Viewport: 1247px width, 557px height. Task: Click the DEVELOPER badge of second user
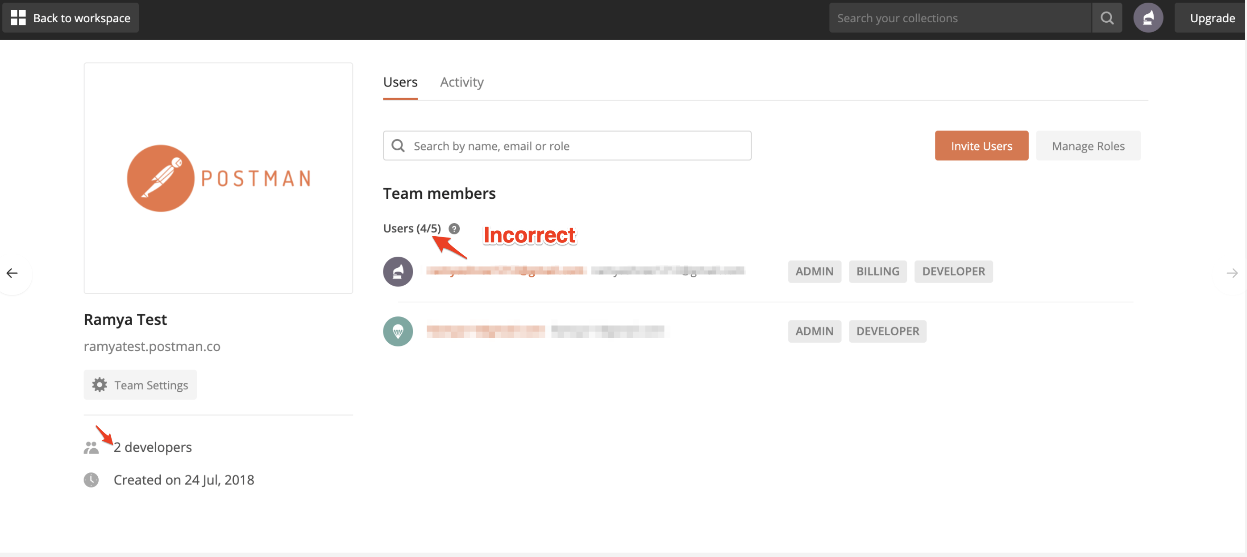coord(887,331)
